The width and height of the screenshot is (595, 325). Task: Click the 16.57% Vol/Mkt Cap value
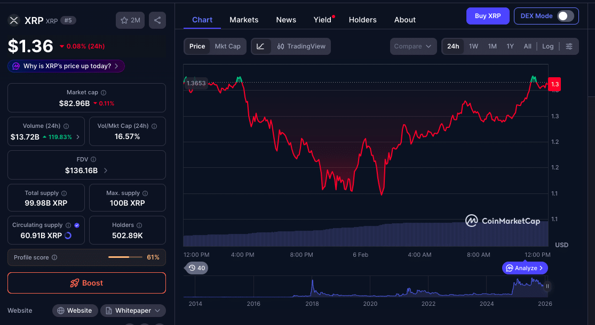pos(127,137)
